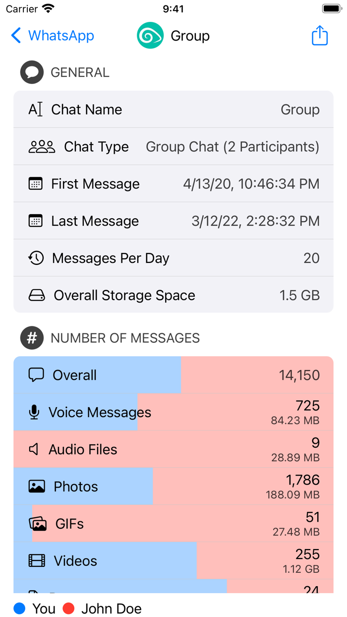347x617 pixels.
Task: Tap the Chat Type people icon
Action: click(42, 147)
